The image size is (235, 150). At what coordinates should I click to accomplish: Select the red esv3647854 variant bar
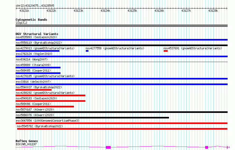[x=121, y=123]
